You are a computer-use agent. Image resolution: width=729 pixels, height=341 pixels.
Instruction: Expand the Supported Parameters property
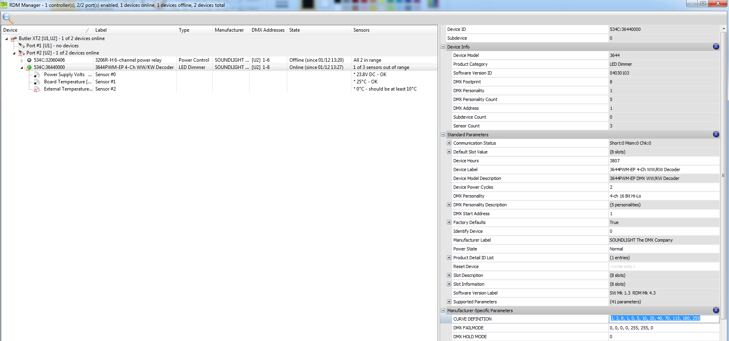(449, 302)
